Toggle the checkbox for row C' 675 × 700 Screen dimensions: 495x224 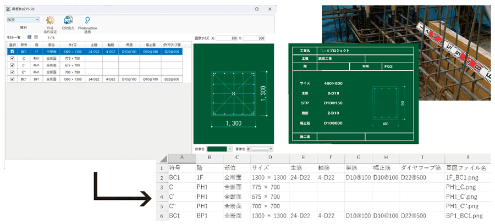point(12,65)
